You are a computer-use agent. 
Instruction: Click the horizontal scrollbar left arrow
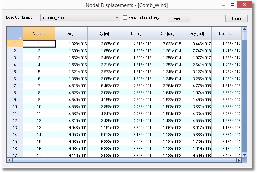click(9, 160)
